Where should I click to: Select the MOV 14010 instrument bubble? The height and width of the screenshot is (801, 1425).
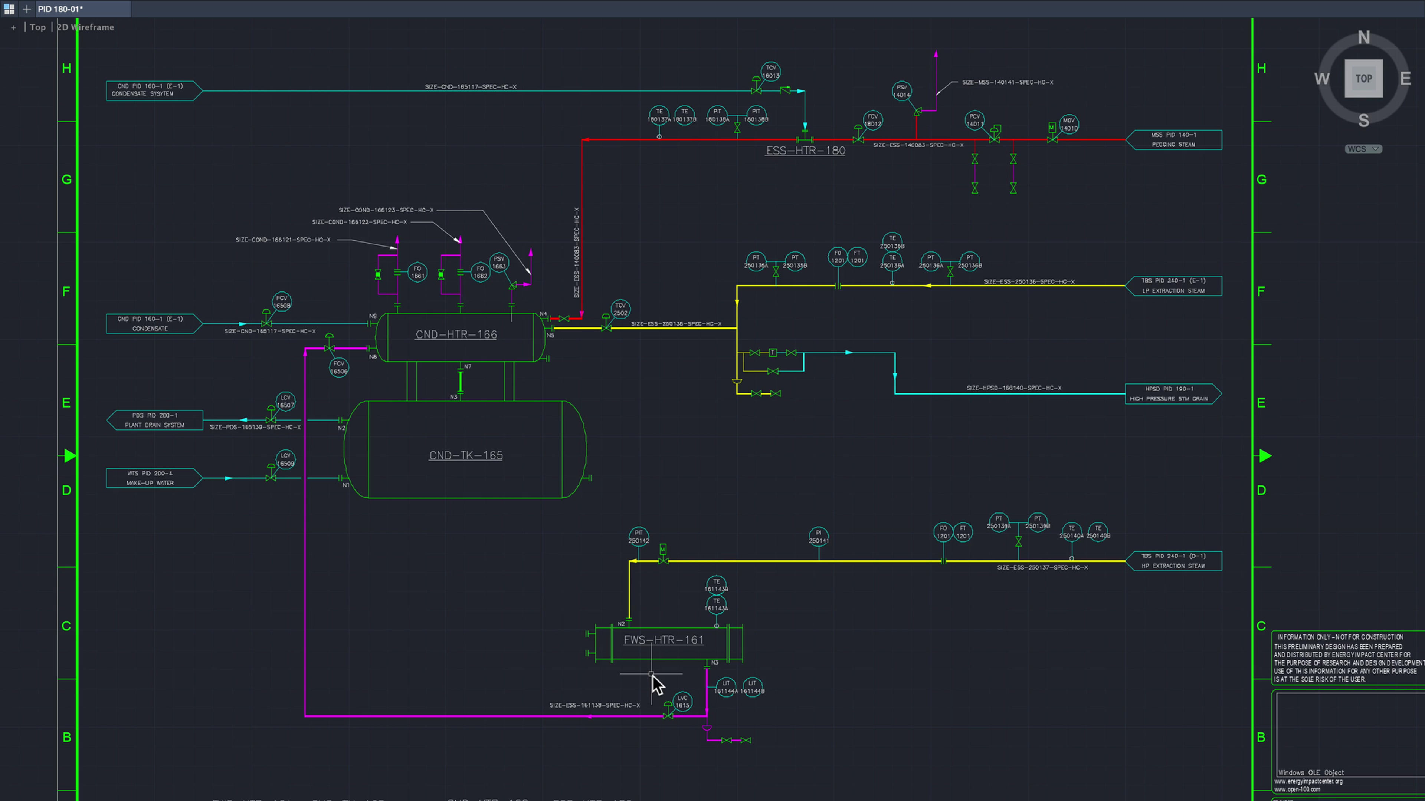point(1069,124)
